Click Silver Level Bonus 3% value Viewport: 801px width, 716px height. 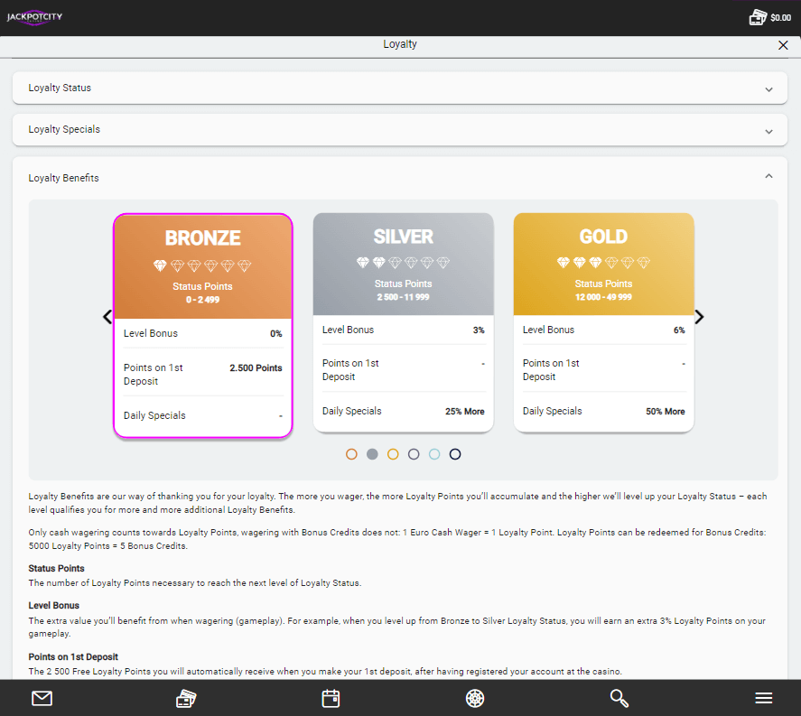coord(479,330)
